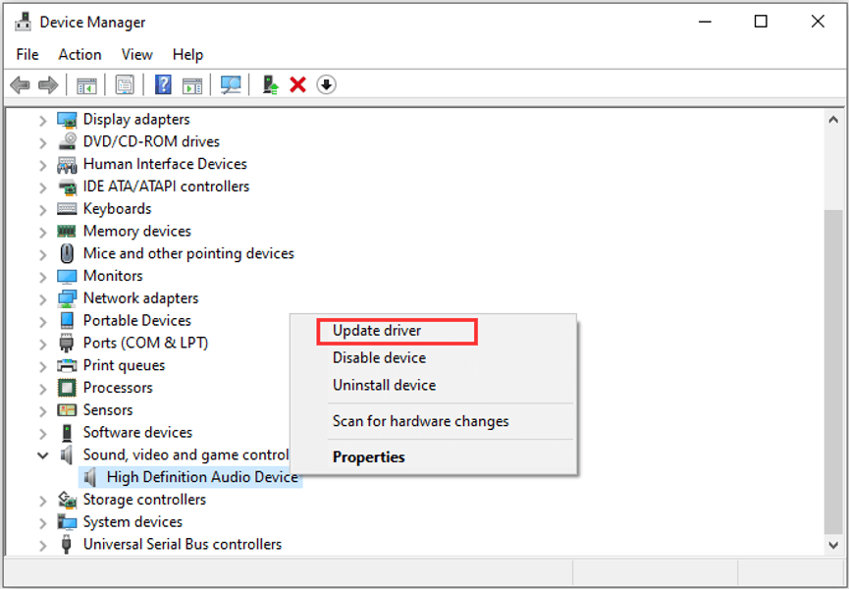Click the Display adapters category icon
Image resolution: width=849 pixels, height=589 pixels.
tap(67, 119)
